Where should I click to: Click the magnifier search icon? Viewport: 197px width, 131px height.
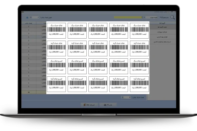coord(172,17)
